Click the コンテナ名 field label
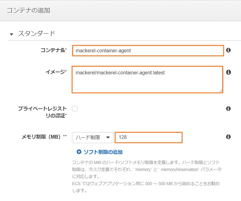The image size is (241, 201). click(x=54, y=50)
